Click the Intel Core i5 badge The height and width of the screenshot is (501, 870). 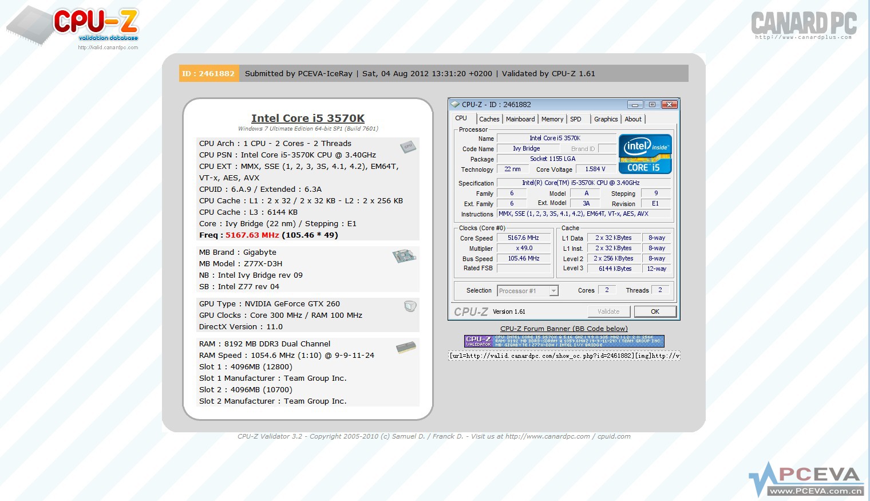pos(645,153)
